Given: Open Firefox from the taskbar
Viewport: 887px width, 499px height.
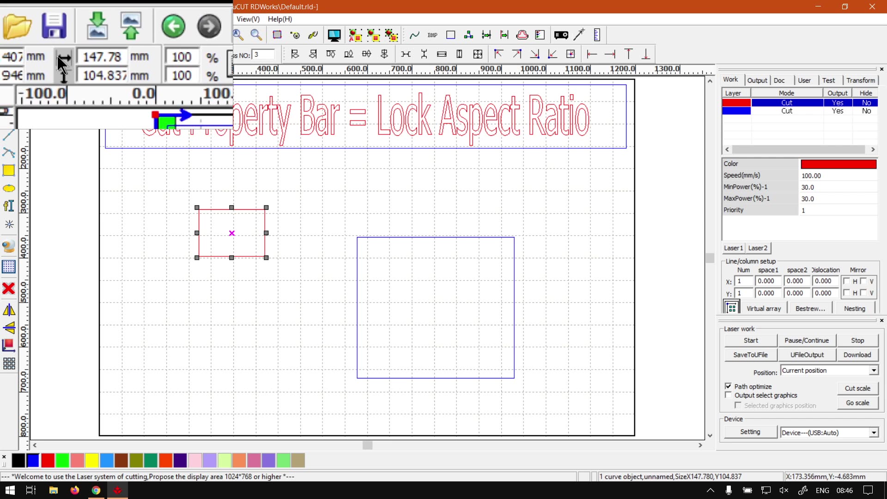Looking at the screenshot, I should point(75,490).
